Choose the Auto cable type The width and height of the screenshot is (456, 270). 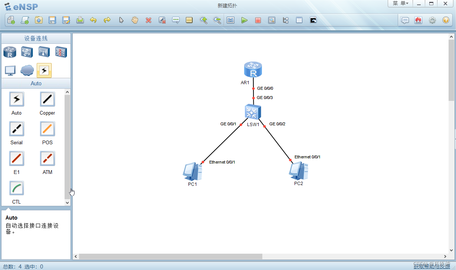click(16, 99)
